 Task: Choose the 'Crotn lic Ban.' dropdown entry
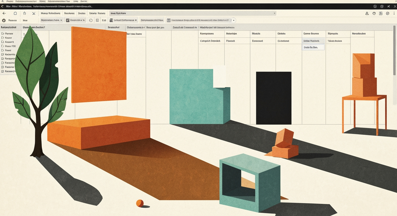click(313, 47)
